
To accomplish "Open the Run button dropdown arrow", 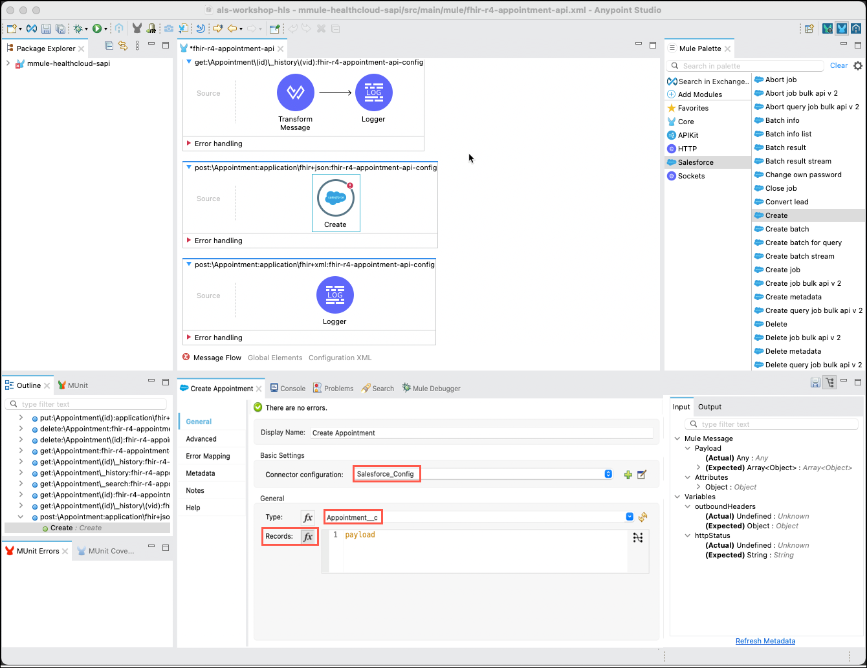I will (105, 29).
